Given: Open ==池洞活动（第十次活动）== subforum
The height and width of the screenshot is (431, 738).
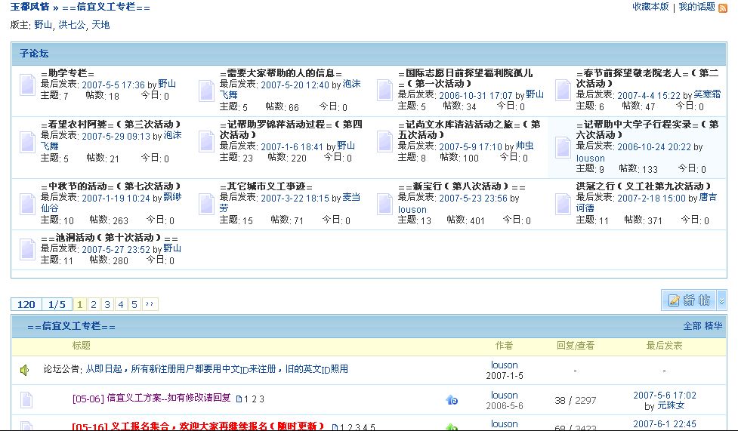Looking at the screenshot, I should click(x=110, y=238).
